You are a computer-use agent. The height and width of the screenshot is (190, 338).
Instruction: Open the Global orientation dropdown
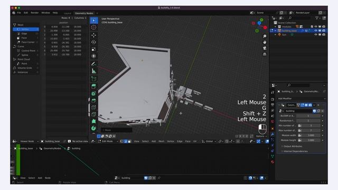point(209,141)
